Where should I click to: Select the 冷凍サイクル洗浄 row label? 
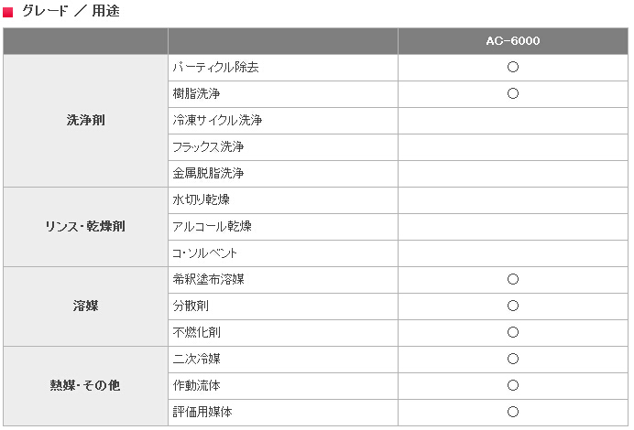click(x=217, y=120)
